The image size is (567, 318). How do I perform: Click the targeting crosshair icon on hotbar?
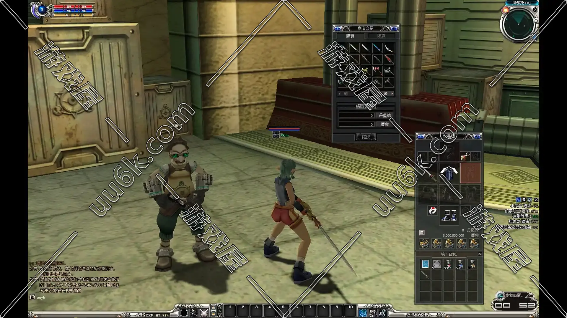(x=184, y=313)
